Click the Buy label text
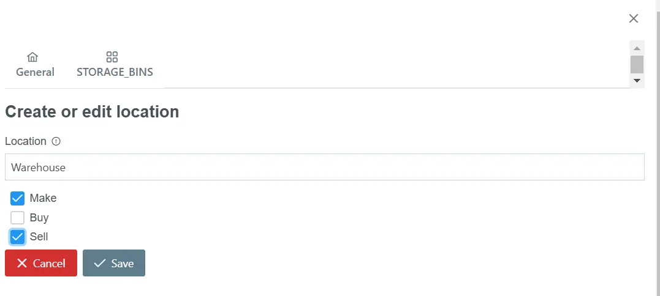The width and height of the screenshot is (660, 296). pyautogui.click(x=39, y=218)
